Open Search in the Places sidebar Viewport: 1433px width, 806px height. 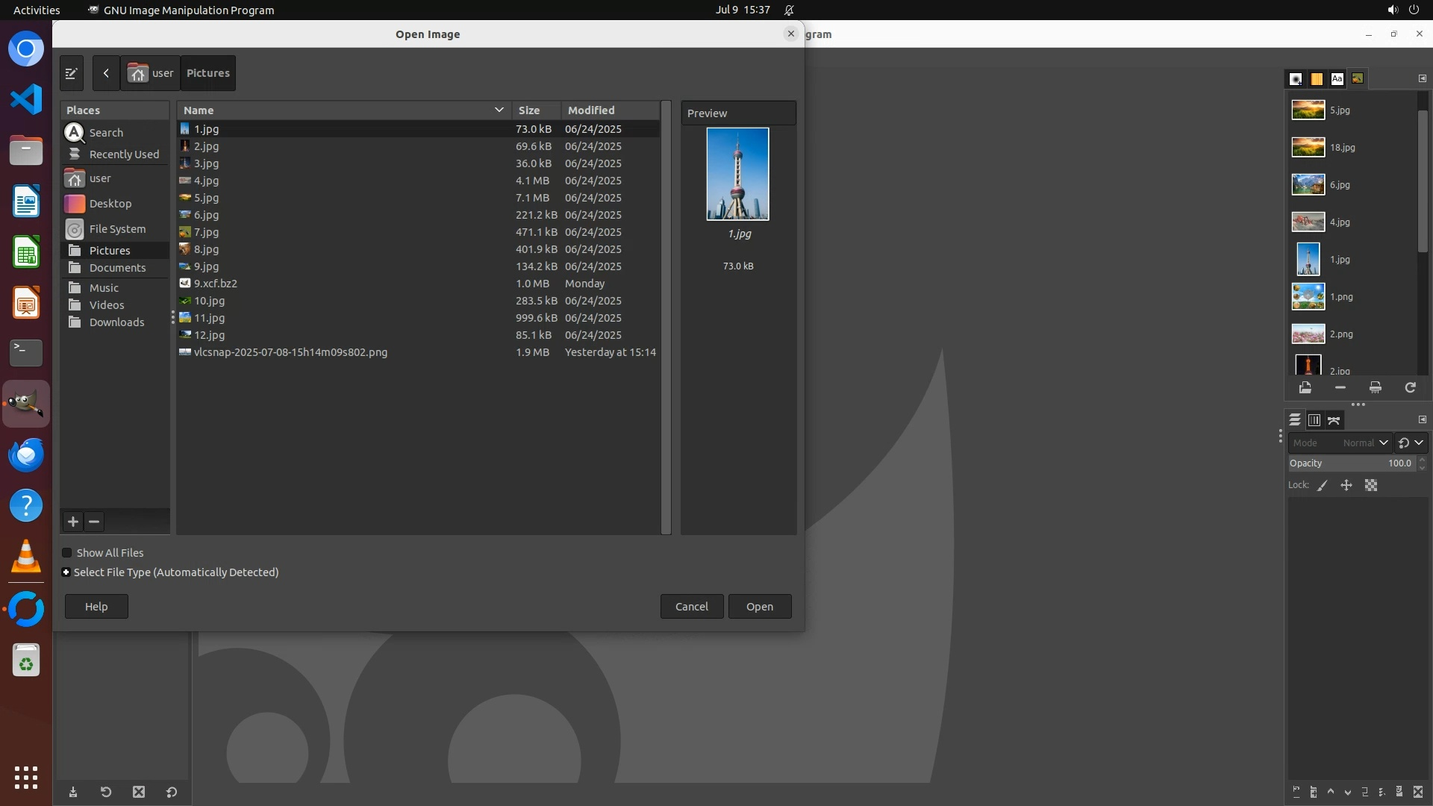pyautogui.click(x=105, y=132)
